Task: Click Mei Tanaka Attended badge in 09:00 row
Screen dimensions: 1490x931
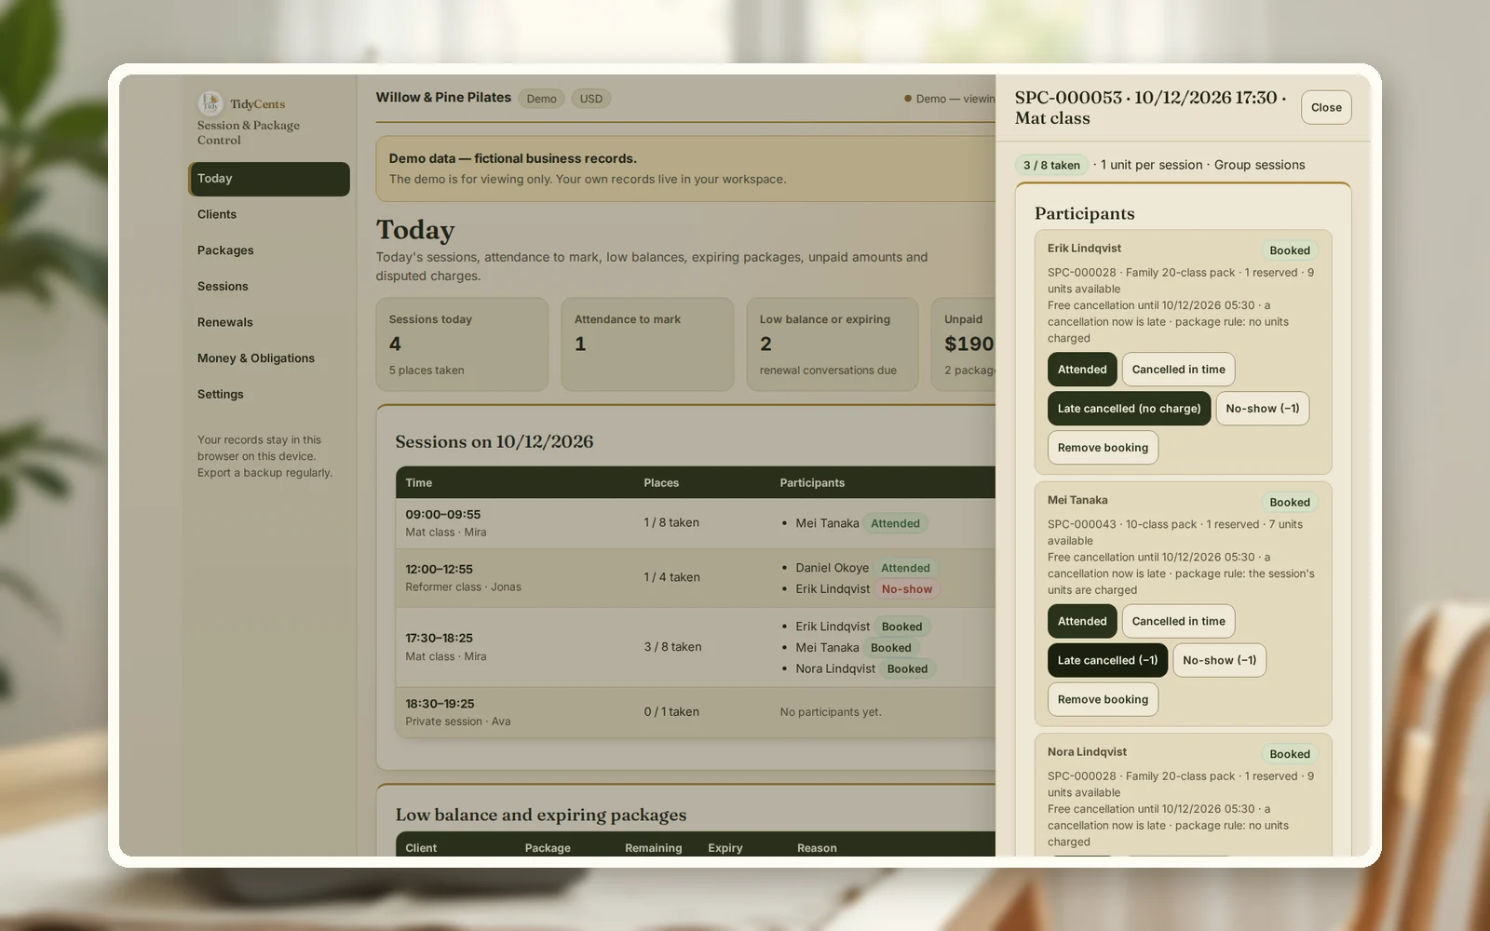Action: tap(895, 524)
